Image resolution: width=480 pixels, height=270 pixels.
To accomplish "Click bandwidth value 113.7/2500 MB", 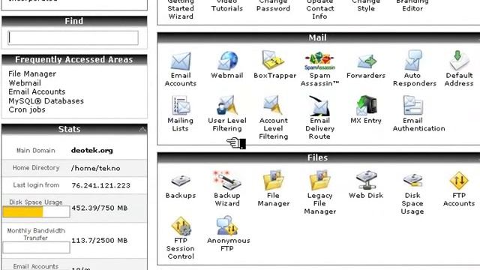I will [100, 241].
